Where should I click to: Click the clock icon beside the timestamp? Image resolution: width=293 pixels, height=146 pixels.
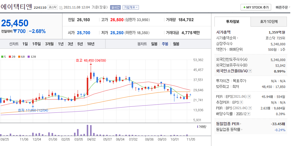61,8
